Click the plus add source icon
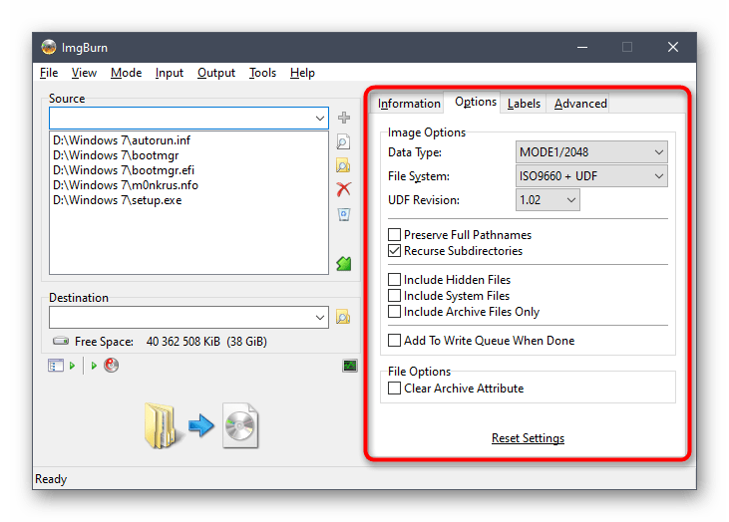 [x=344, y=118]
